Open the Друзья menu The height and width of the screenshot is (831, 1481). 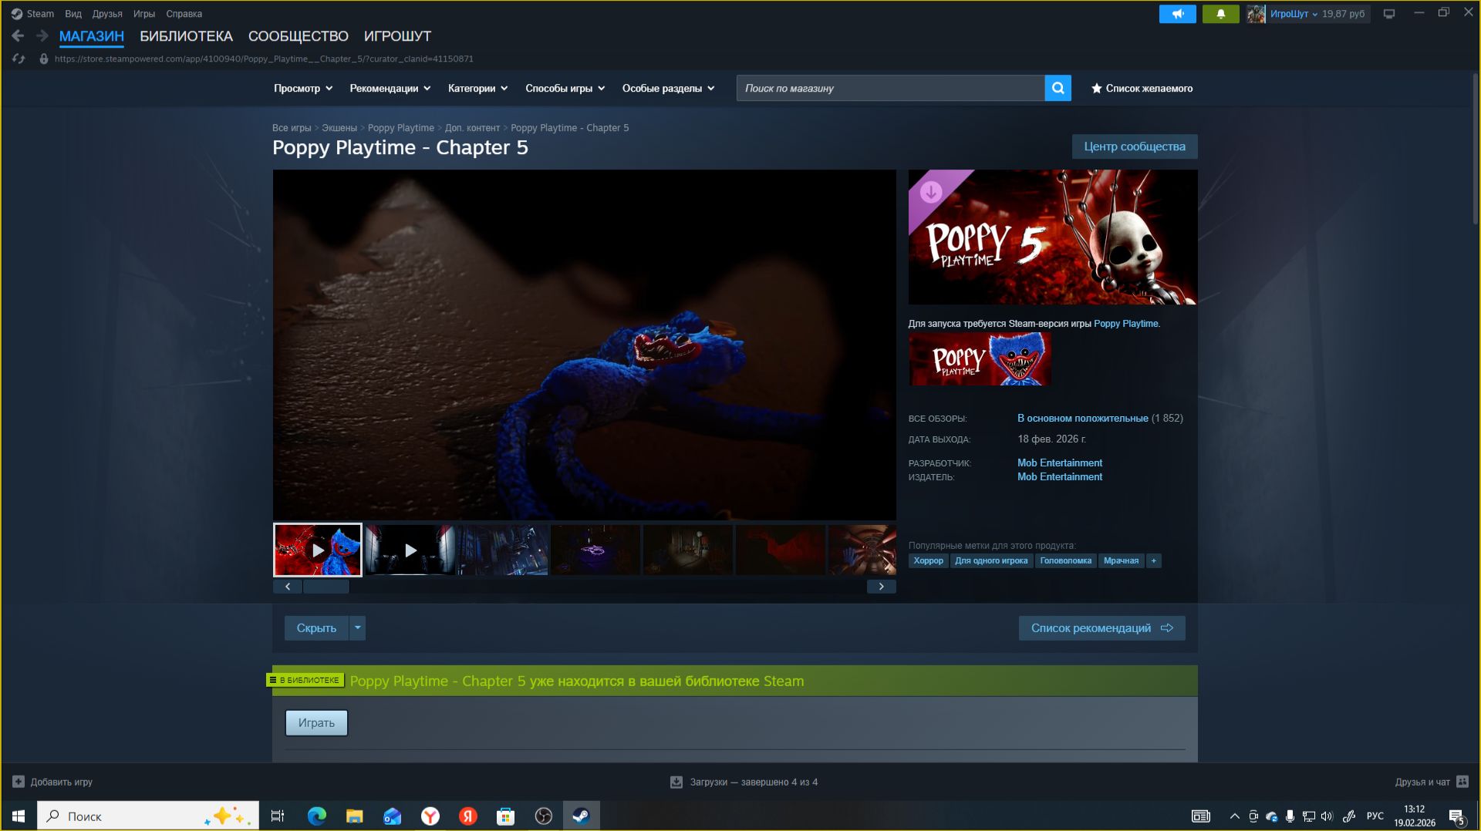(107, 14)
